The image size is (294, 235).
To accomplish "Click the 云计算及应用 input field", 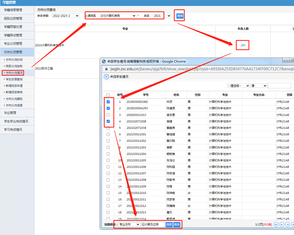I will tap(153, 224).
